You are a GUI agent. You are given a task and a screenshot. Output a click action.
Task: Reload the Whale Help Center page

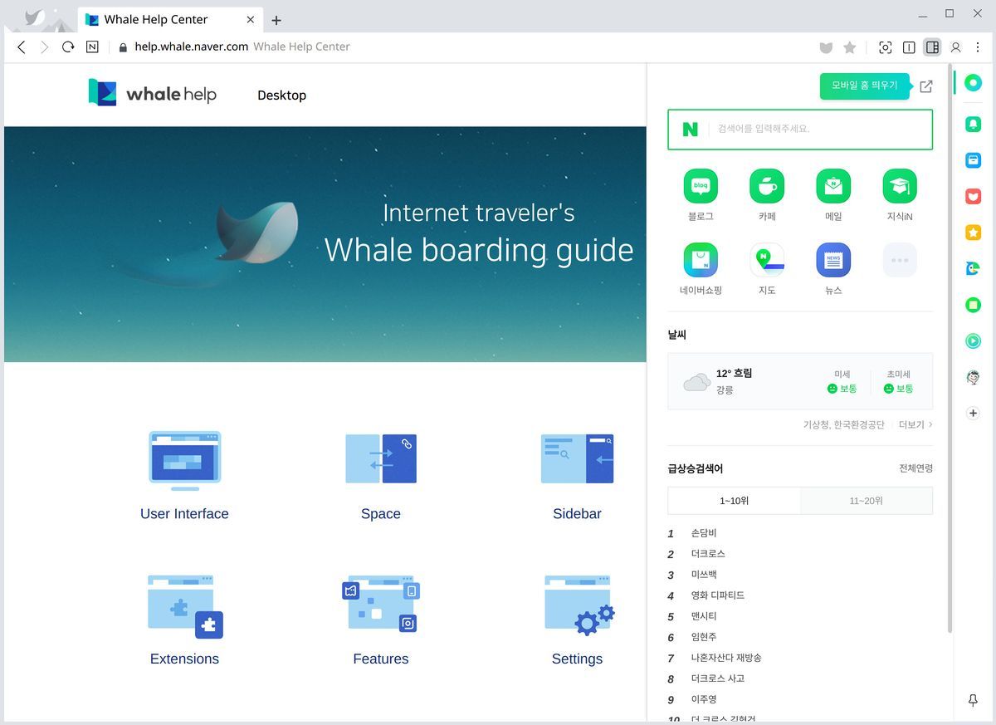click(68, 47)
